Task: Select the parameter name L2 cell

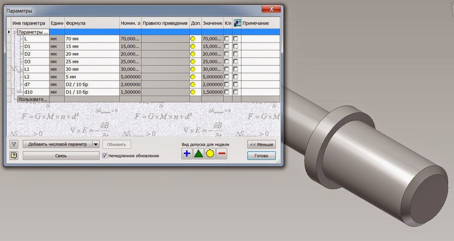Action: pos(36,77)
